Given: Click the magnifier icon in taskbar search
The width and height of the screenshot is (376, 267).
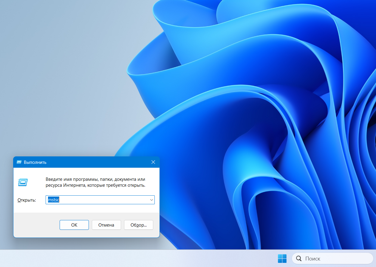Looking at the screenshot, I should 298,259.
